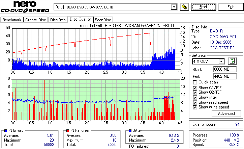This screenshot has height=149, width=244.
Task: Click the blue PI Errors legend square
Action: (6, 131)
